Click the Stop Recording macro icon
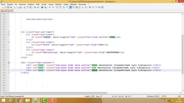The width and height of the screenshot is (184, 103). click(93, 7)
